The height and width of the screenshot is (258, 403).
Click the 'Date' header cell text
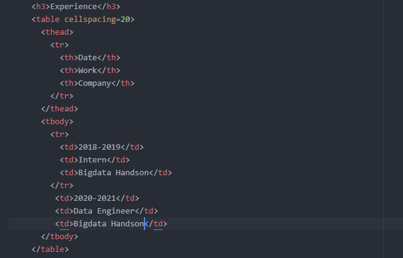tap(87, 57)
